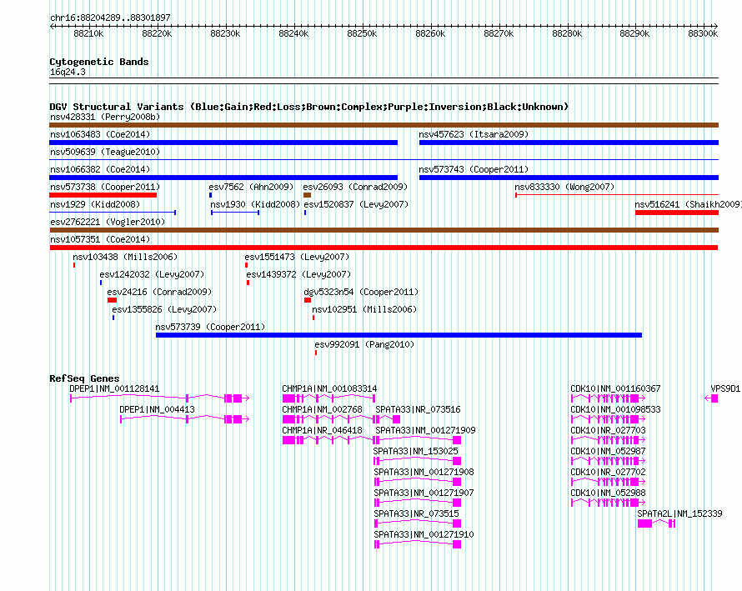Click CHMP1A|NR_046418 transcript label

click(323, 430)
